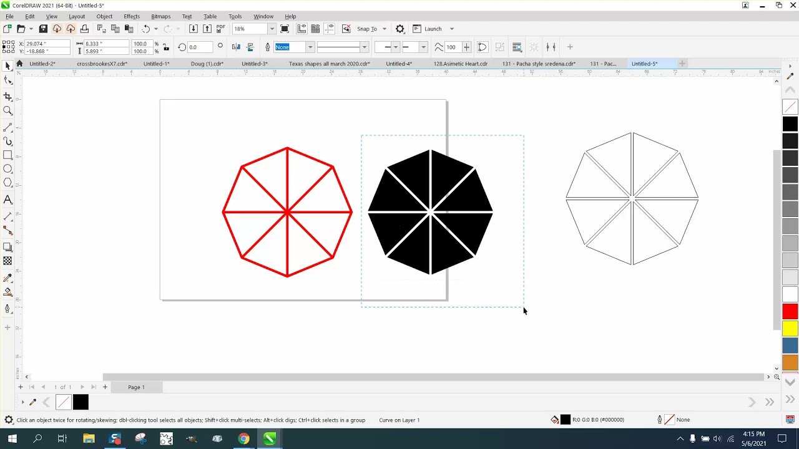Expand the Launch dropdown arrow
Viewport: 799px width, 449px height.
(x=452, y=29)
